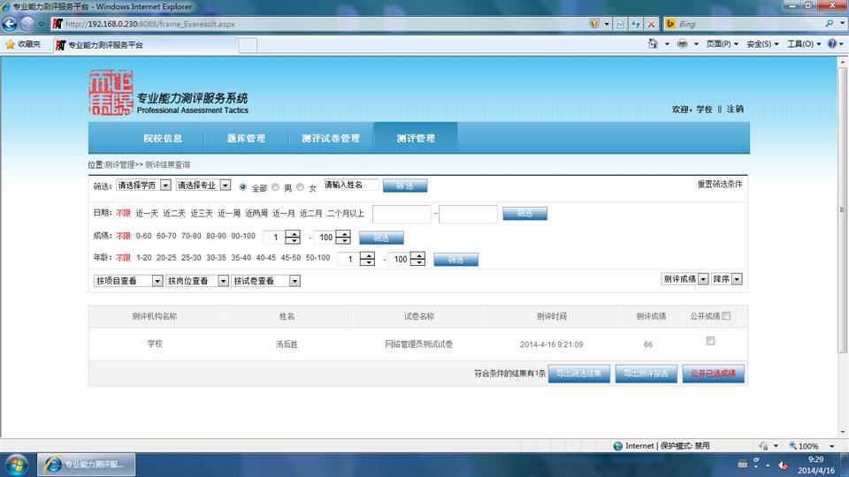This screenshot has width=849, height=477.
Task: Check the 公开成绩 box for 汤后胜 row
Action: tap(710, 341)
